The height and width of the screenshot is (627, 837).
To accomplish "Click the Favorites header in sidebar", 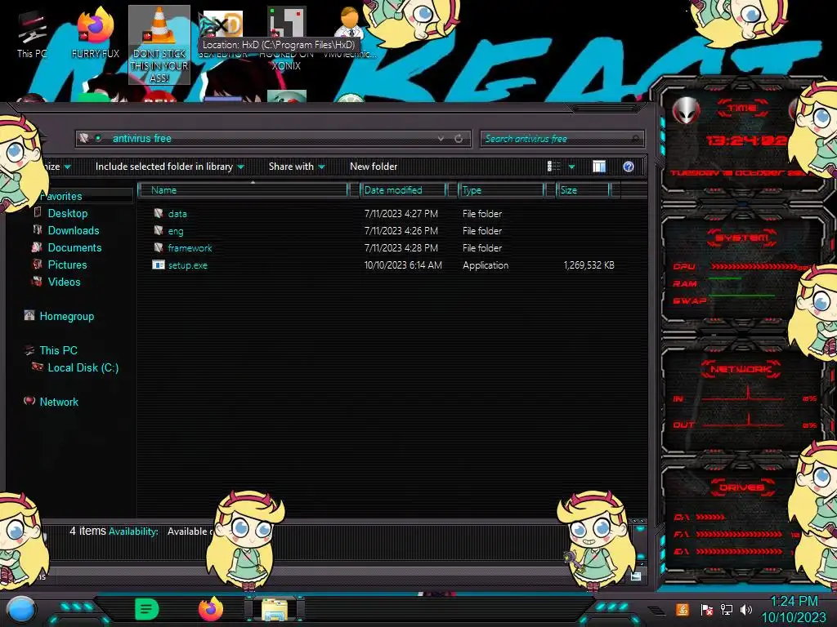I will click(x=60, y=196).
